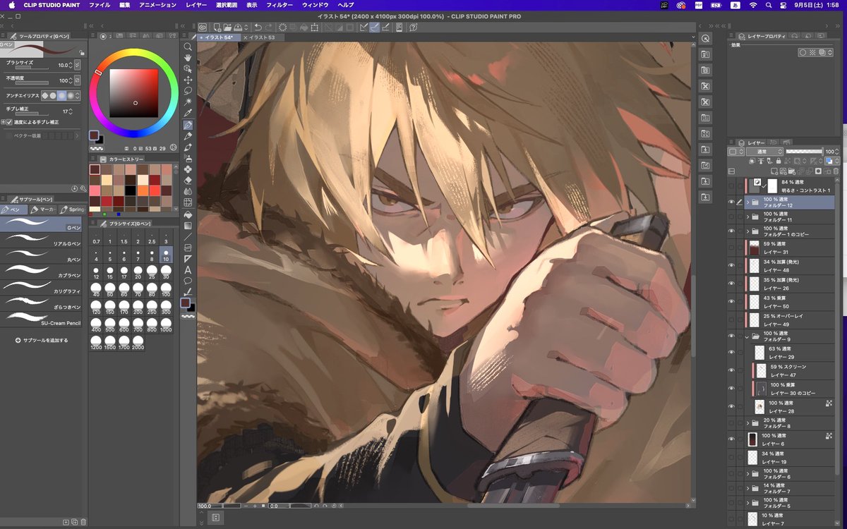This screenshot has height=529, width=847.
Task: Show フォルダー 11 via its visibility box
Action: [x=731, y=217]
